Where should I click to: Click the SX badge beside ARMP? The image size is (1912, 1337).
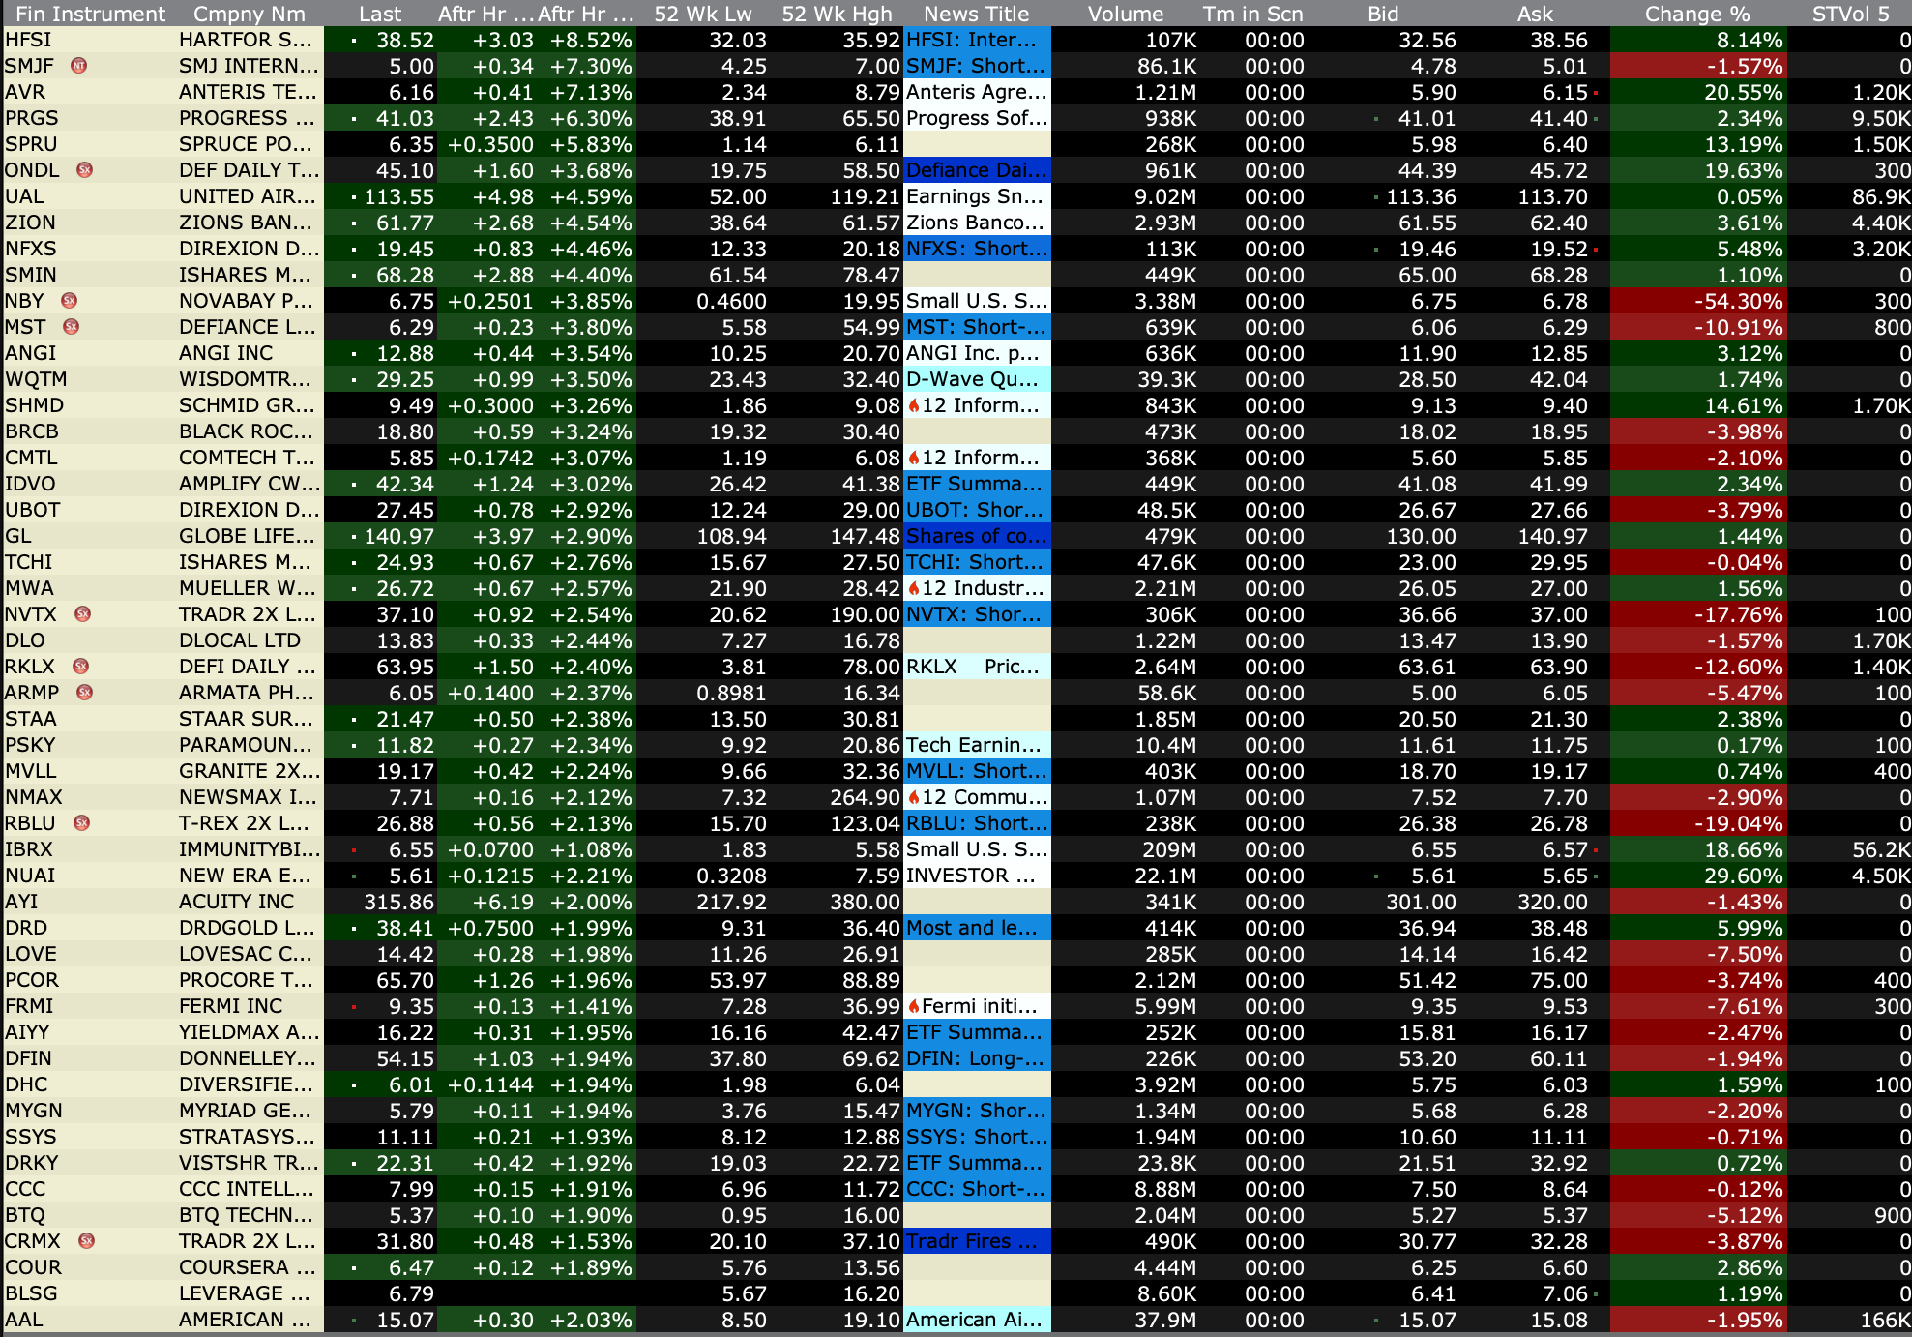(x=84, y=693)
